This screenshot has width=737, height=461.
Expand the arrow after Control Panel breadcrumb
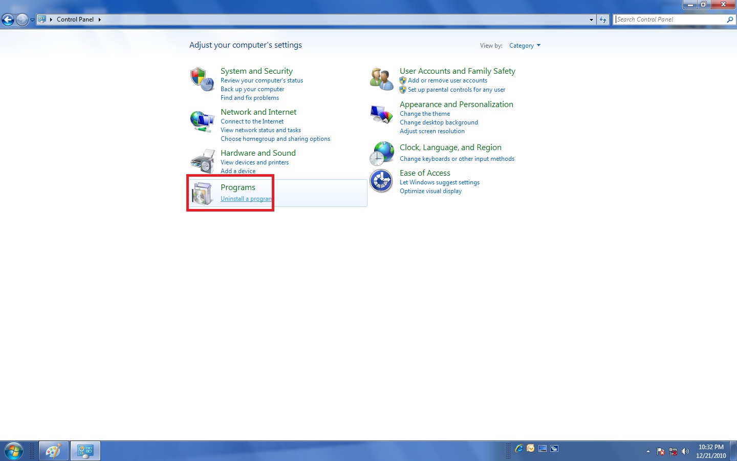(99, 19)
